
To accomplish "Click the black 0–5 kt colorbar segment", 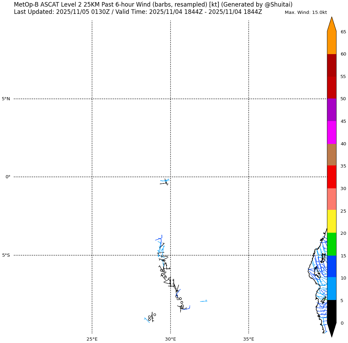I will (332, 311).
